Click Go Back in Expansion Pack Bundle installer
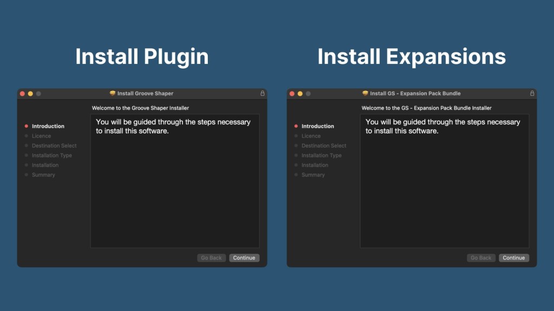 pos(481,257)
